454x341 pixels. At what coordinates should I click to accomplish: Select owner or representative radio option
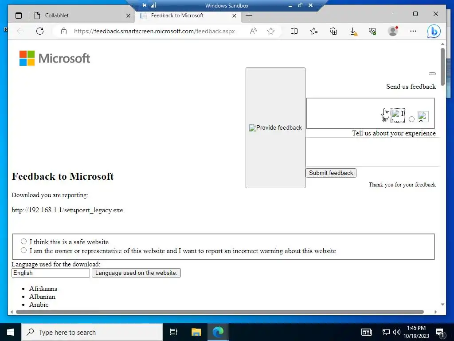24,250
